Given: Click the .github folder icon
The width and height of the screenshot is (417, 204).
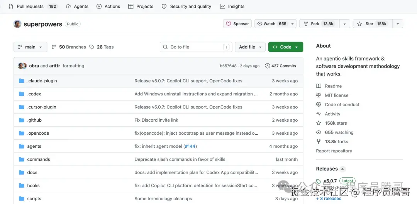Looking at the screenshot, I should click(21, 120).
